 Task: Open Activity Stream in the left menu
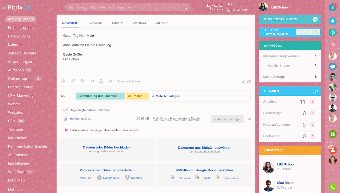[x=21, y=19]
